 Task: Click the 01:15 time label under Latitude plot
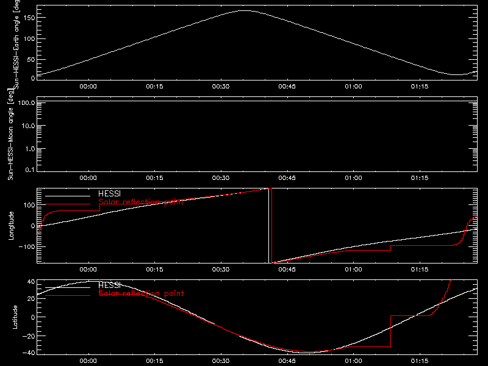tap(420, 361)
